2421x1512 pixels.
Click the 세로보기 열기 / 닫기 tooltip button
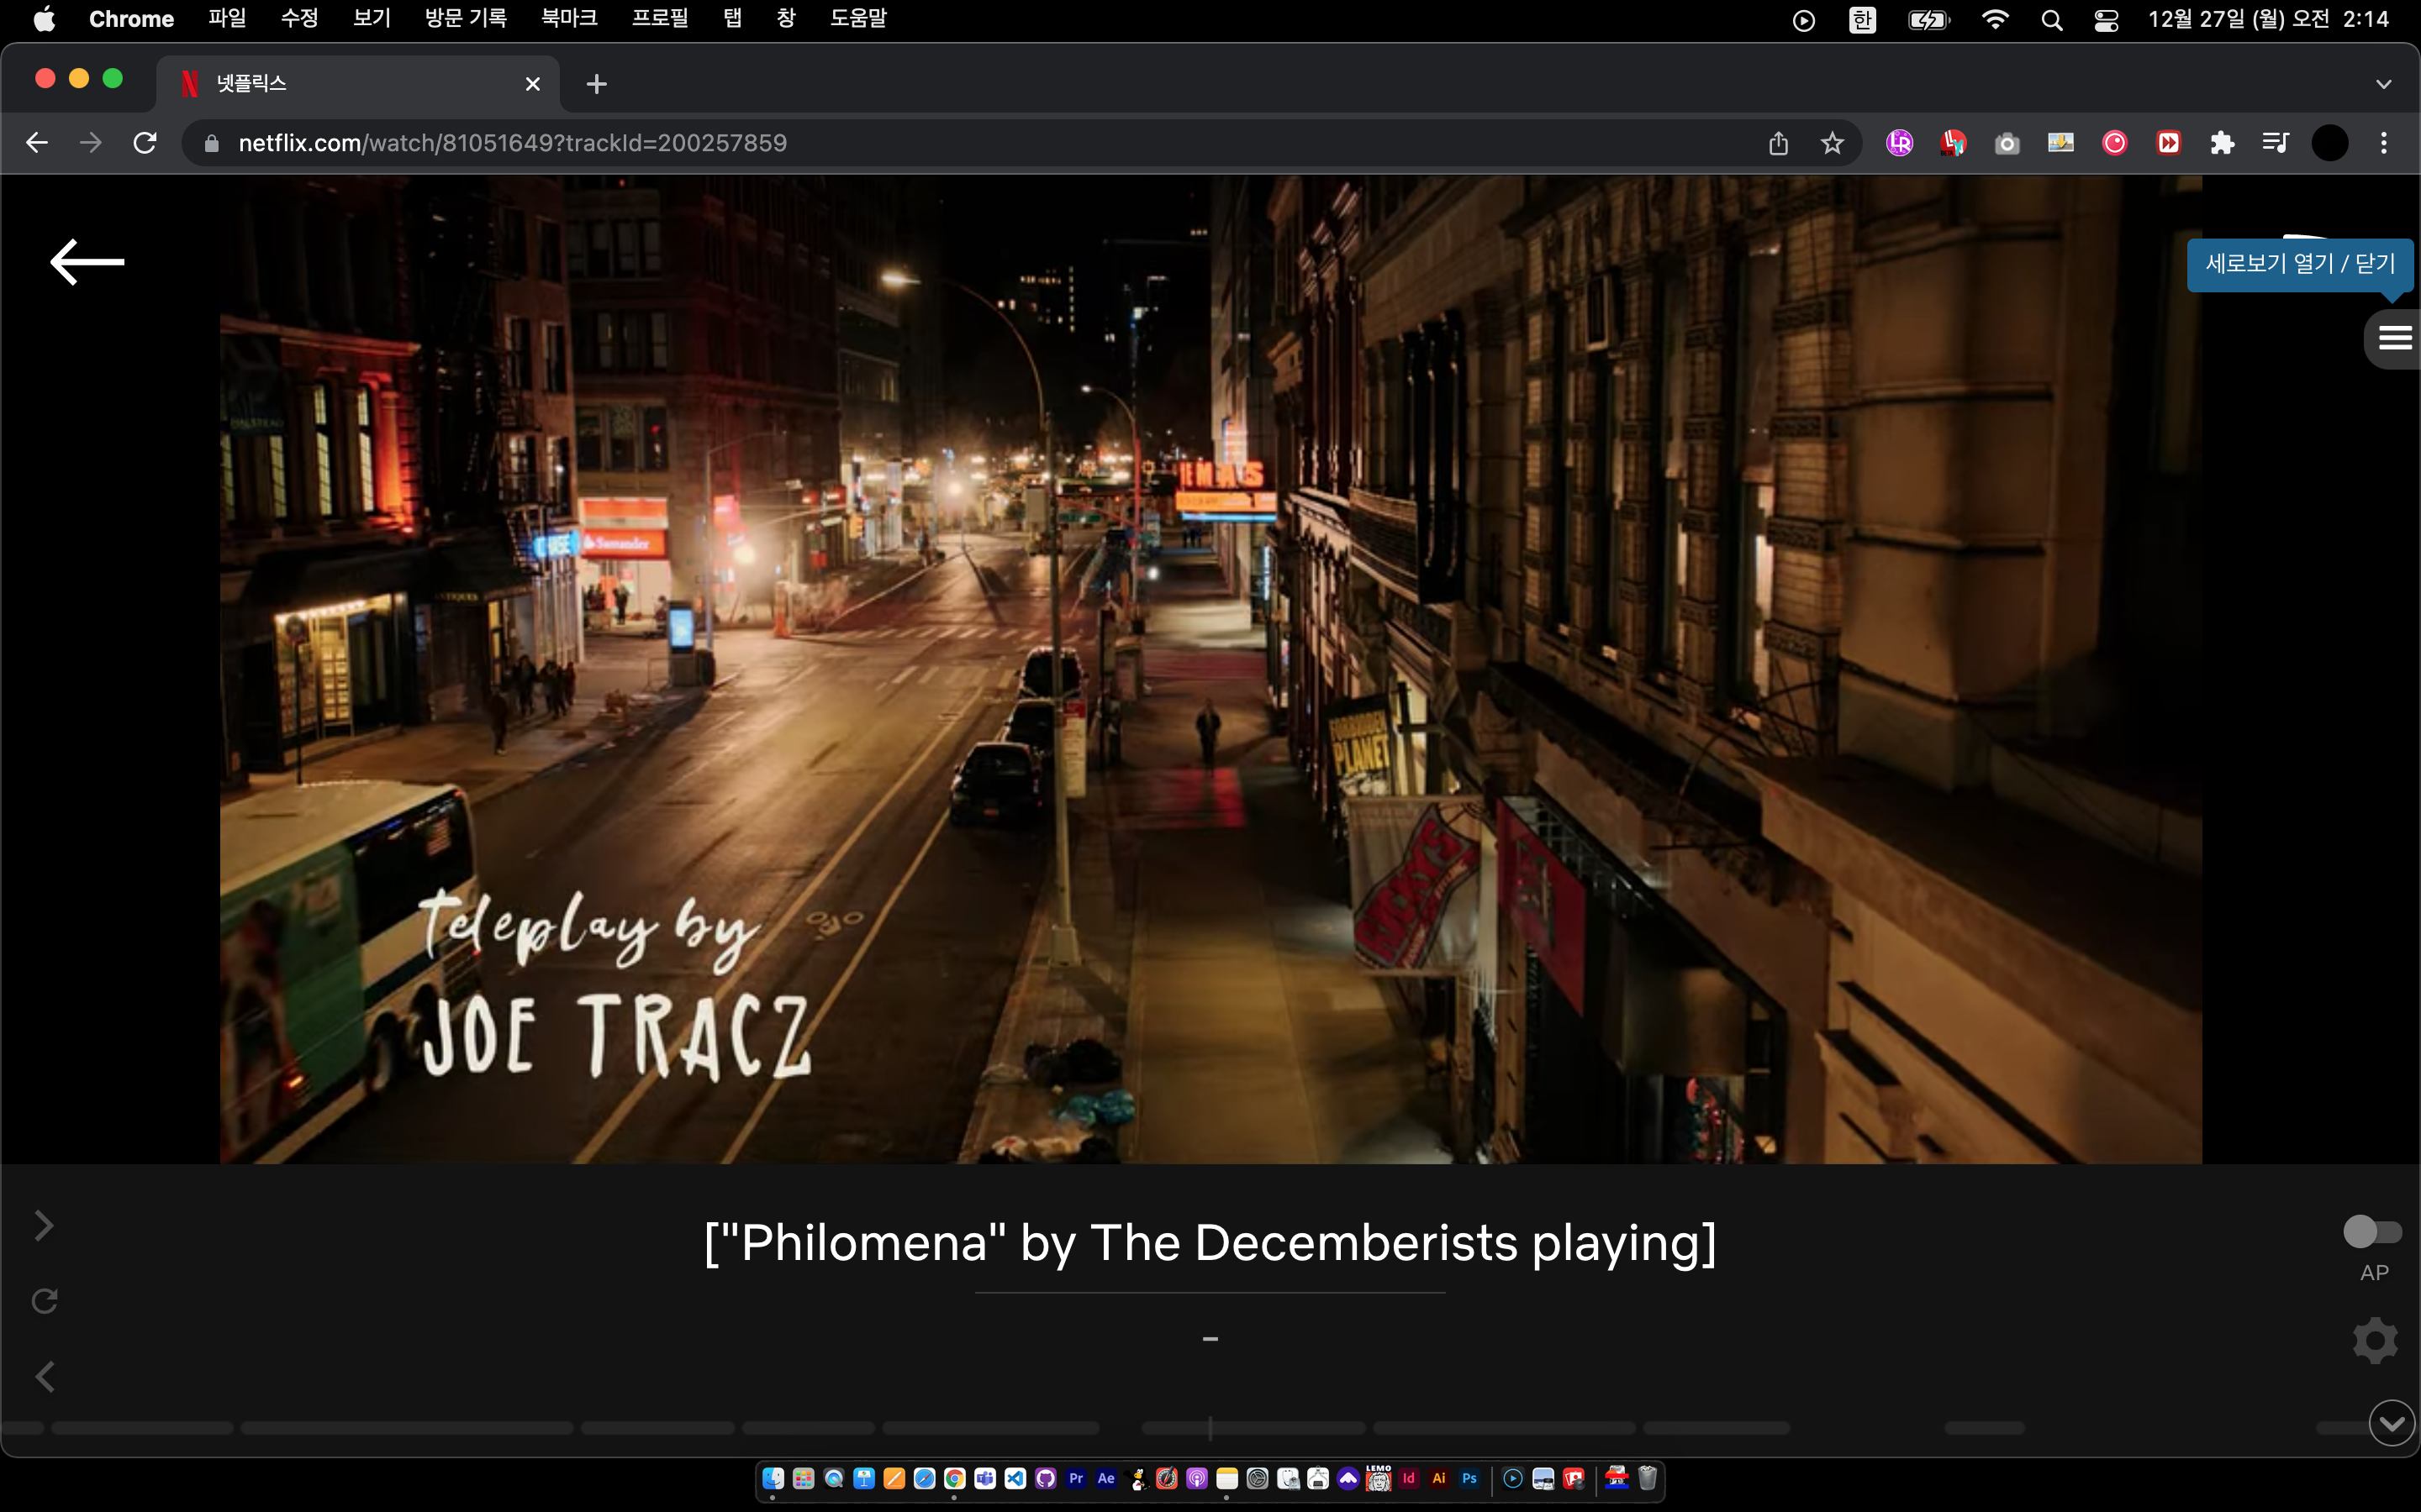[2299, 264]
